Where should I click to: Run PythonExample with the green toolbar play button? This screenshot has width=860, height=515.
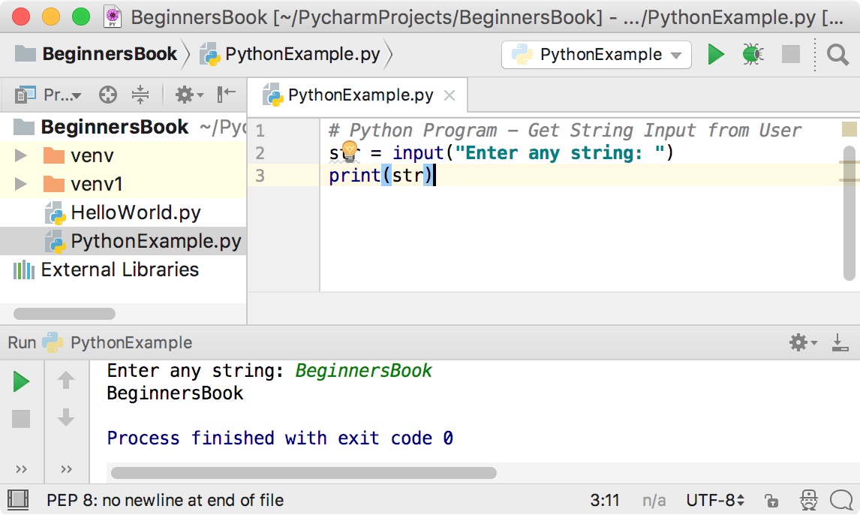coord(716,54)
